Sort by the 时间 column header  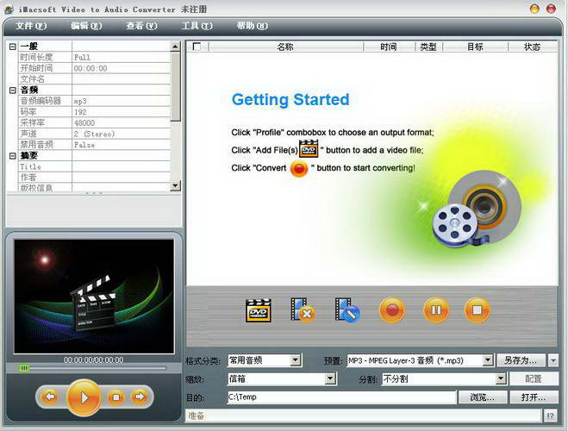389,47
